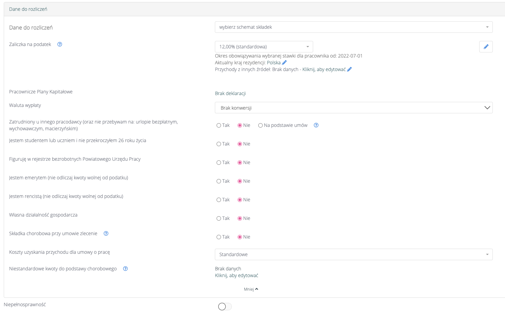
Task: Select Tak for Jestem emerytem
Action: [x=219, y=181]
